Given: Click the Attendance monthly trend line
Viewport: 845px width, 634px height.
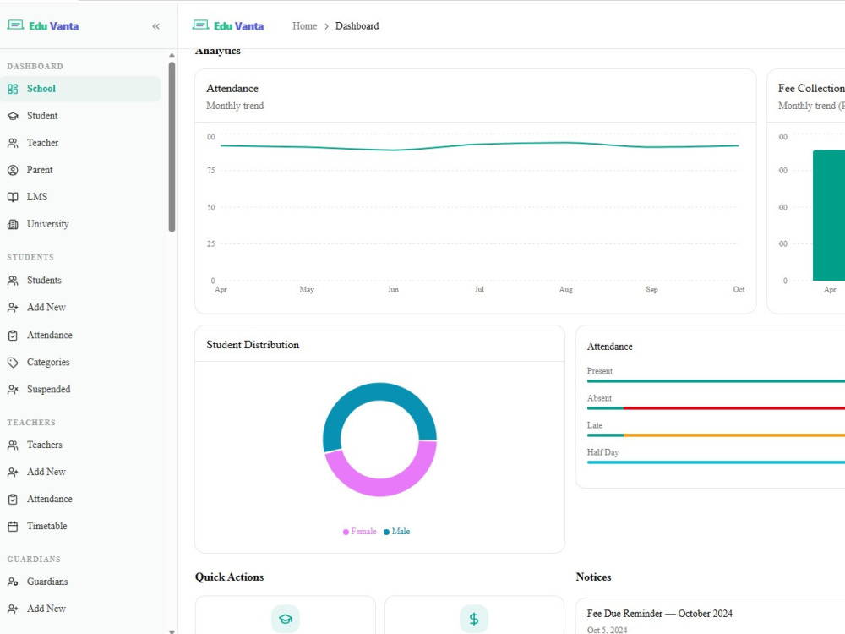Looking at the screenshot, I should coord(479,145).
